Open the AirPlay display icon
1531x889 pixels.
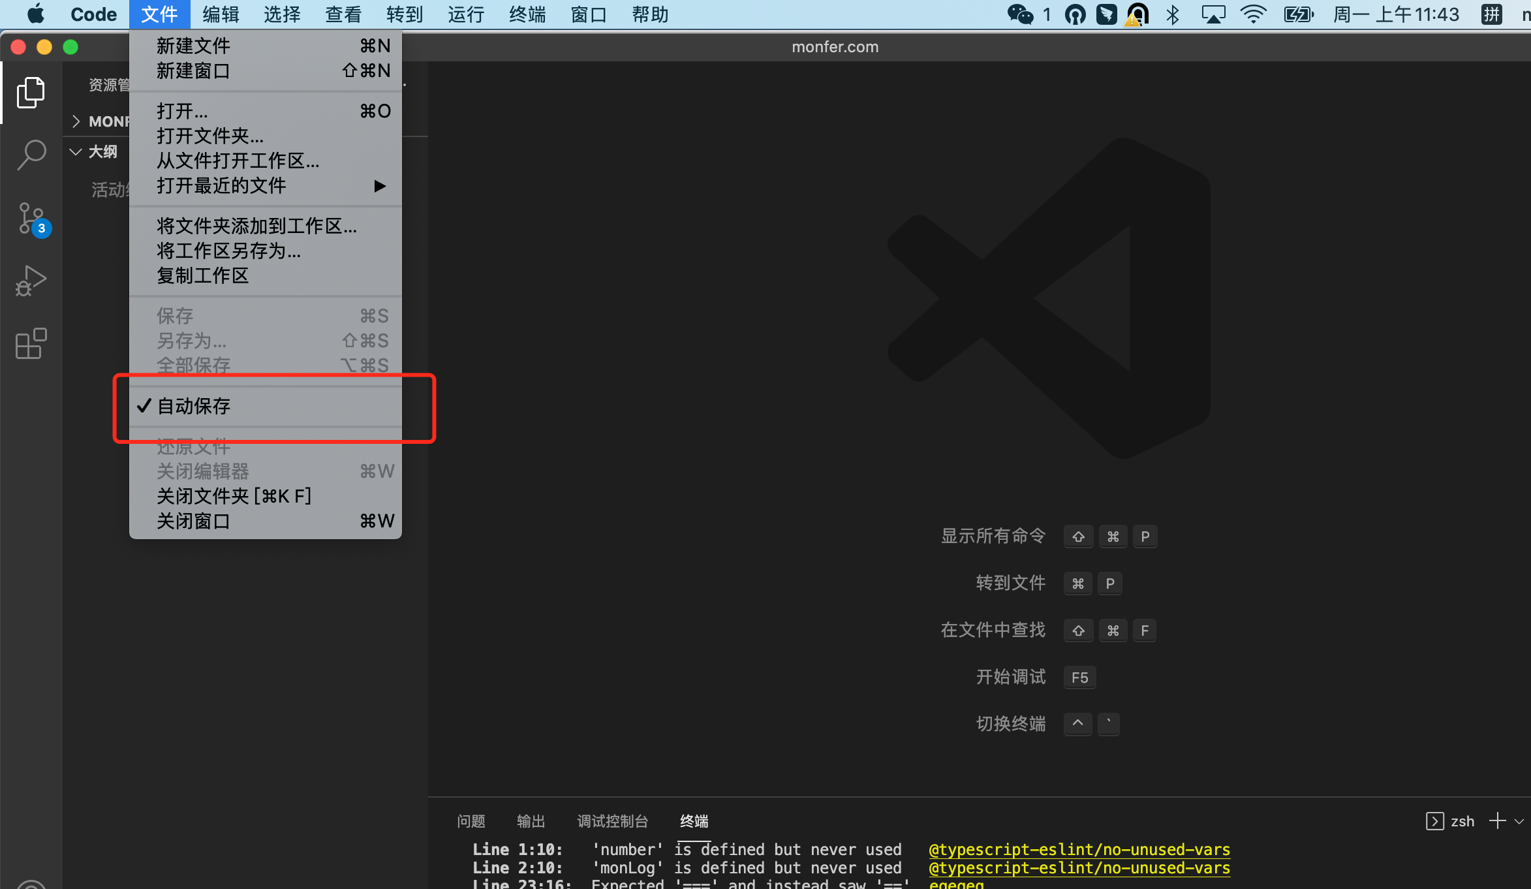(x=1213, y=14)
